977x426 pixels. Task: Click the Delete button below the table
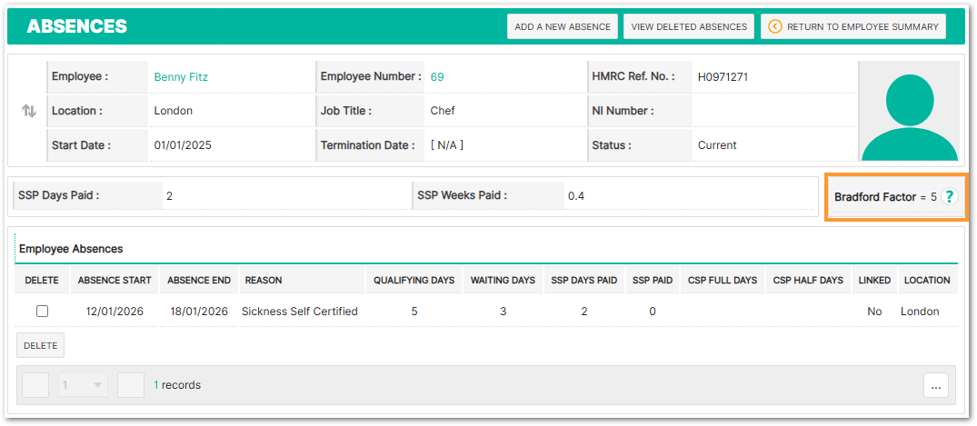(40, 345)
